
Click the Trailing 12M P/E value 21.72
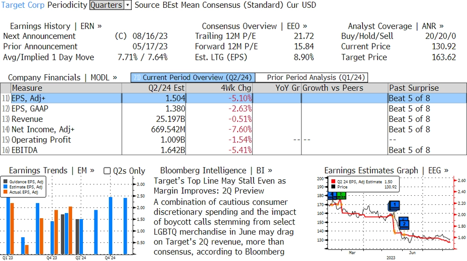[304, 36]
